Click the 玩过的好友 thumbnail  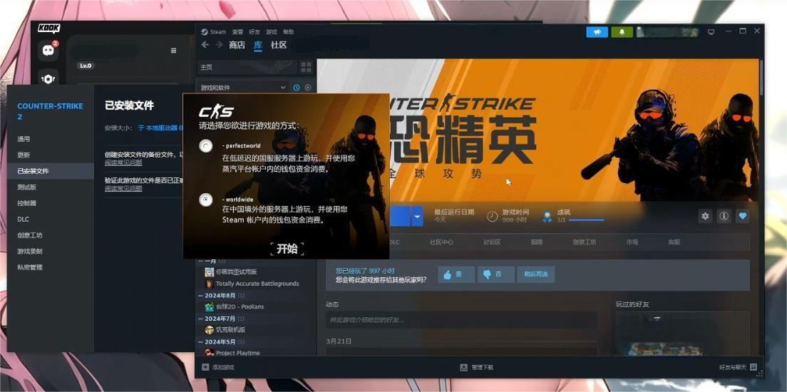[x=683, y=334]
